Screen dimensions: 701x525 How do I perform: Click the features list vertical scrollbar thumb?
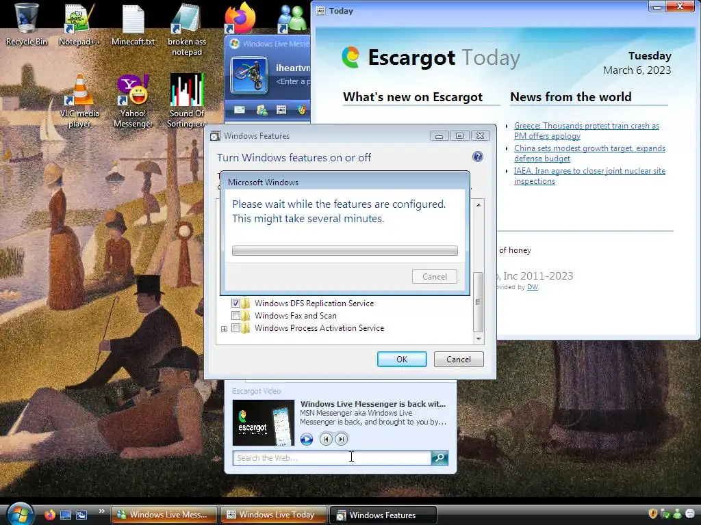point(478,301)
